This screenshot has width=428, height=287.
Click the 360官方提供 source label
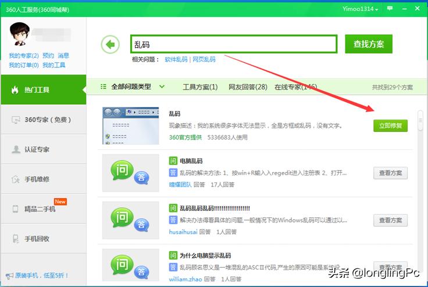pyautogui.click(x=186, y=137)
